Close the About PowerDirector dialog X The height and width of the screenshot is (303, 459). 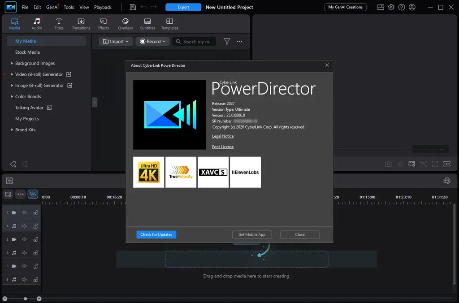click(x=327, y=65)
